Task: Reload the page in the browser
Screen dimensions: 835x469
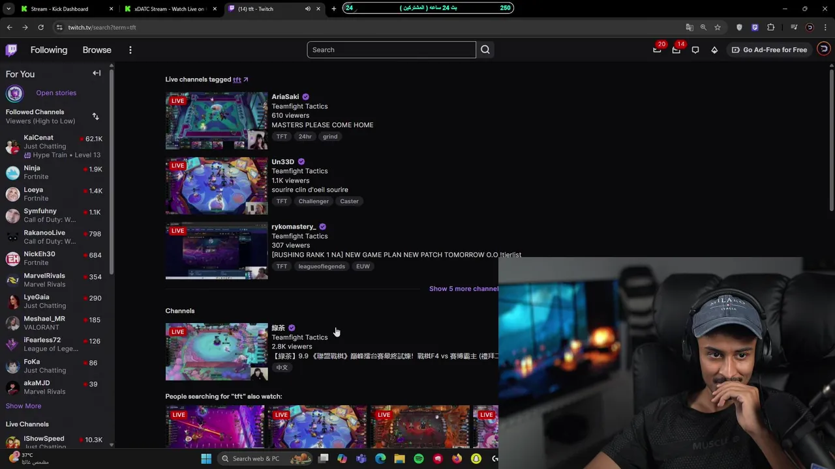Action: (40, 27)
